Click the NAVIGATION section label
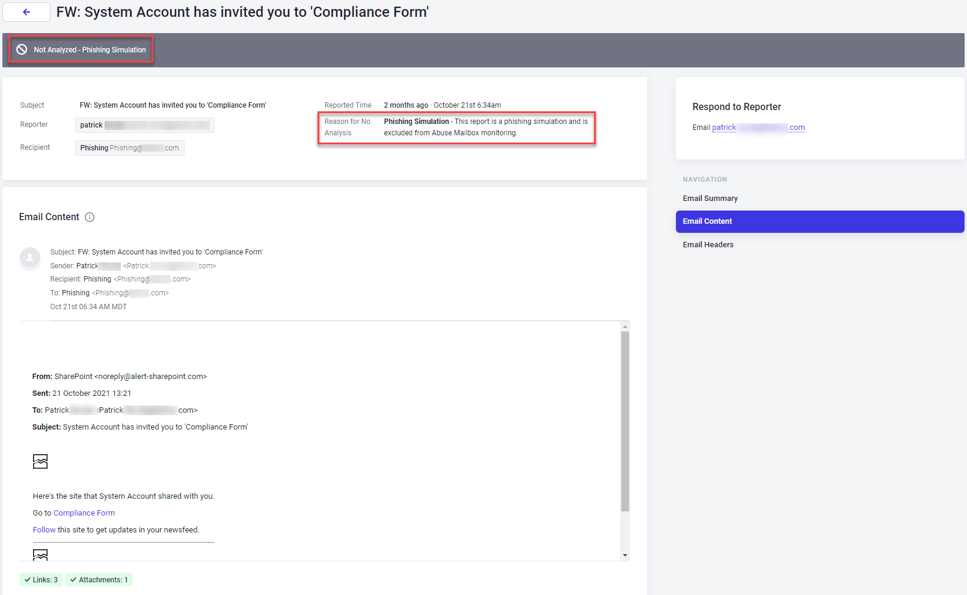967x595 pixels. pos(705,179)
